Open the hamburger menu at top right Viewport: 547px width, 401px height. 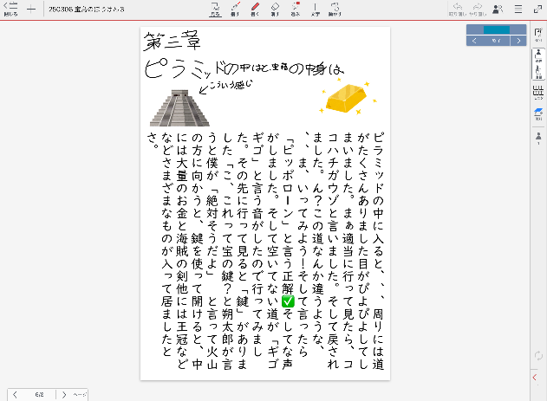click(x=518, y=9)
